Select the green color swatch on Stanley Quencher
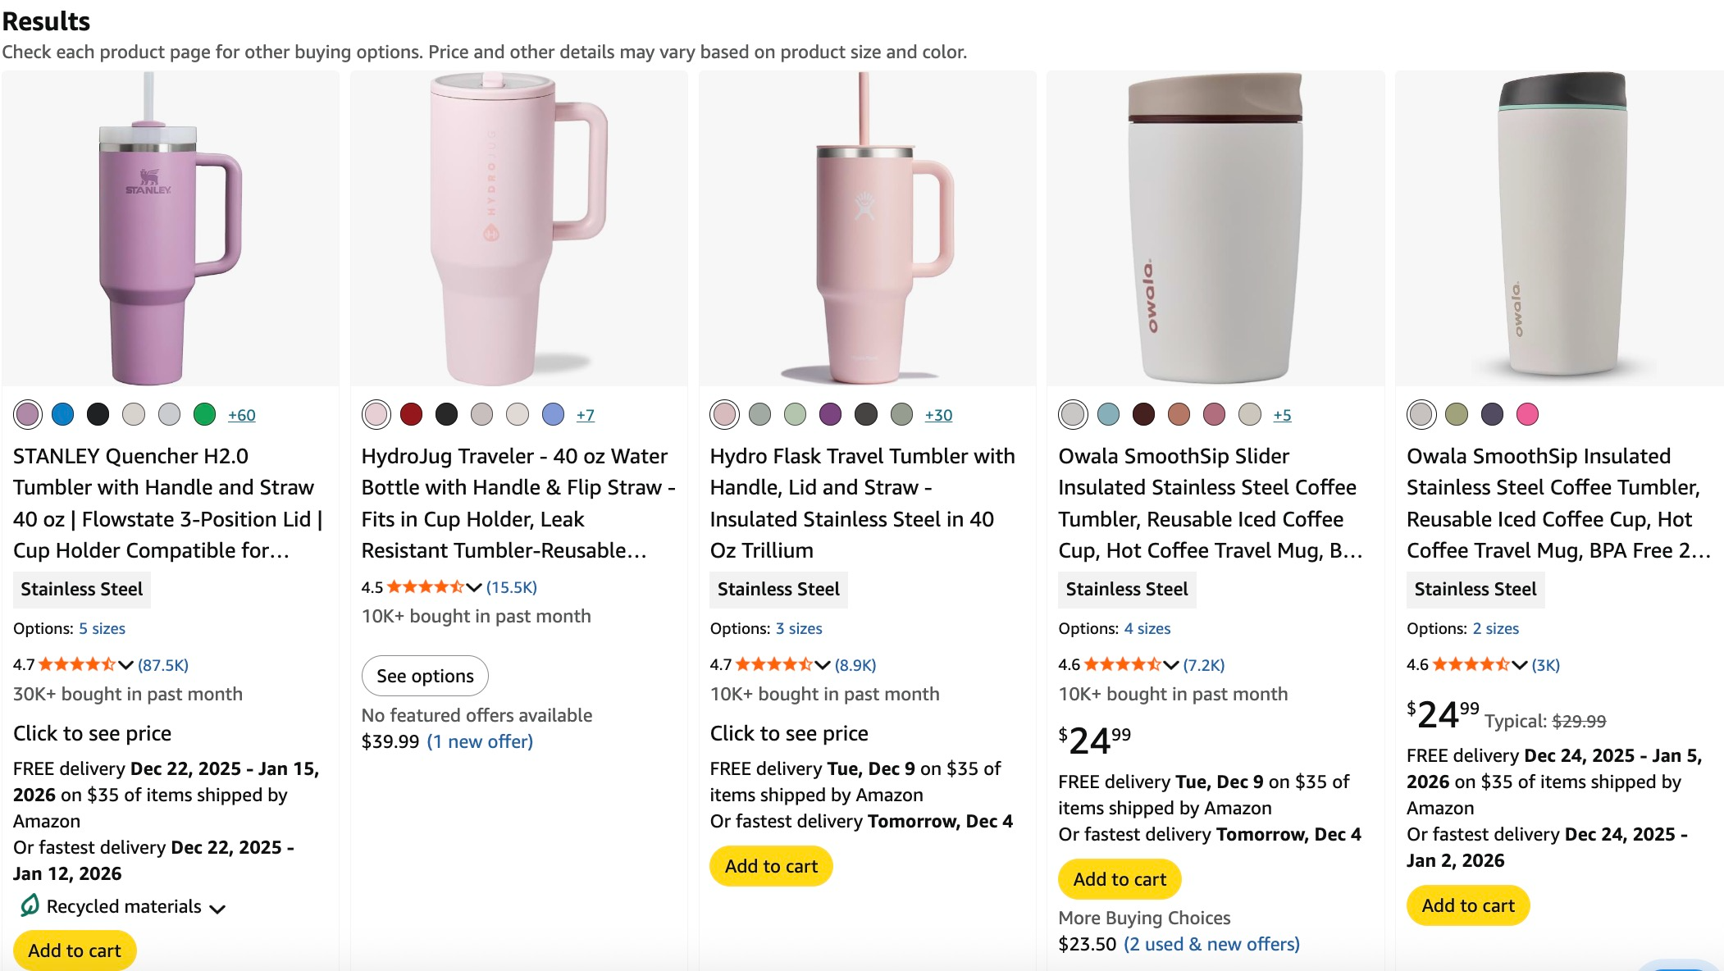This screenshot has width=1724, height=971. [x=205, y=415]
